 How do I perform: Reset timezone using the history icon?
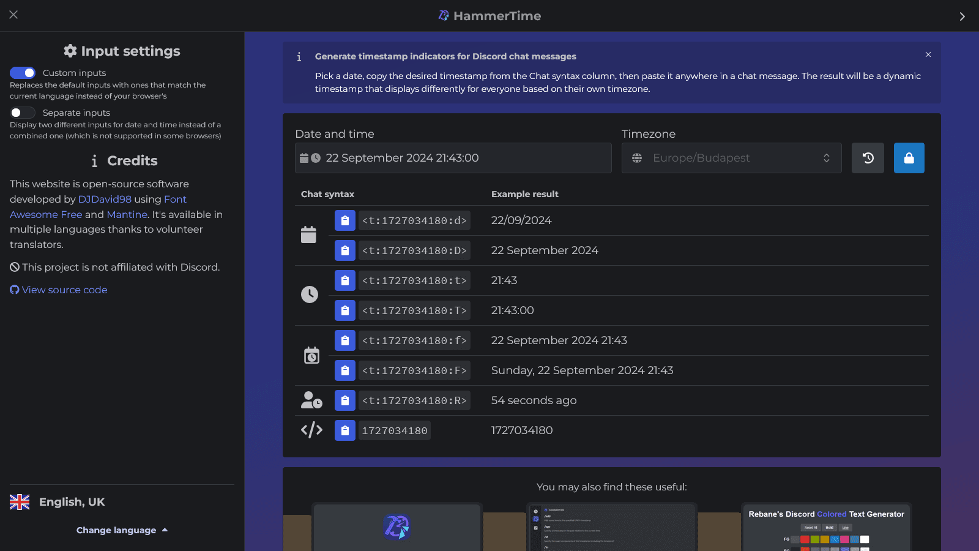(x=868, y=157)
